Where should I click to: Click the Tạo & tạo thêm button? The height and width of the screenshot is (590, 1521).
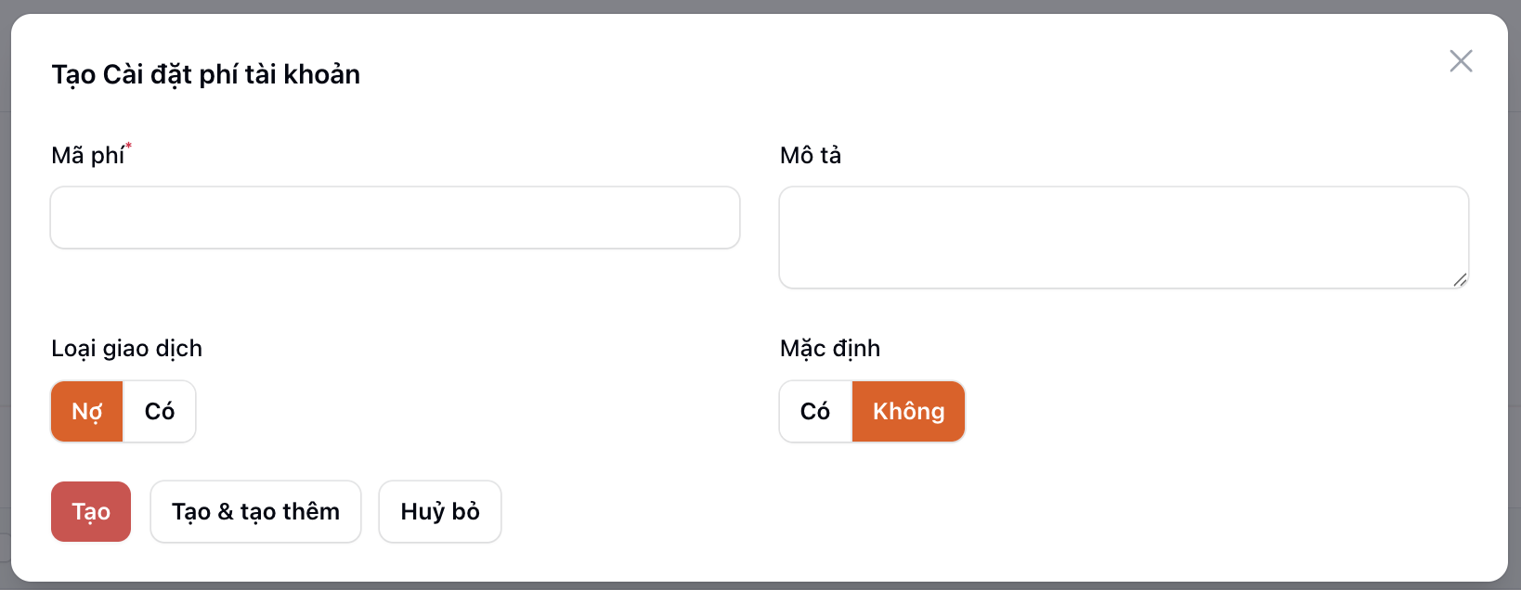(255, 512)
